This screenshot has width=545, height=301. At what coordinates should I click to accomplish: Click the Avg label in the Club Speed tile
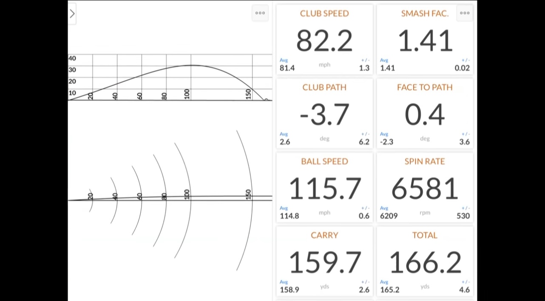click(x=284, y=60)
